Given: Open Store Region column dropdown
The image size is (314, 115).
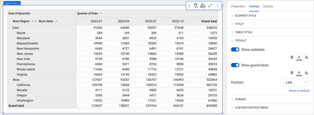Looking at the screenshot, I should pos(33,21).
